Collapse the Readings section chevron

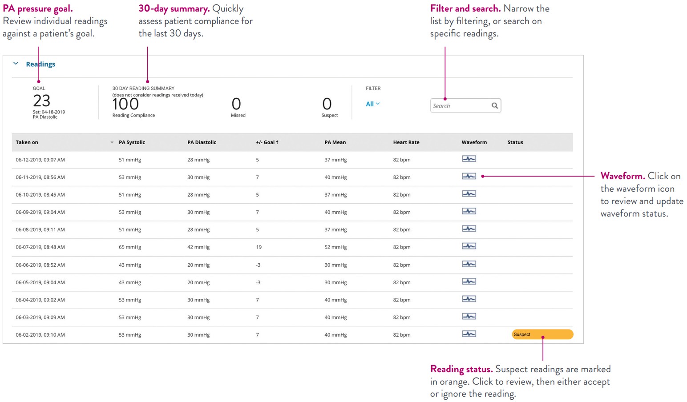pos(16,64)
